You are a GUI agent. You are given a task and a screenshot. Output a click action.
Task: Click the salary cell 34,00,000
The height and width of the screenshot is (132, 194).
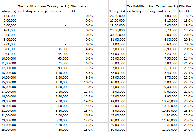[118, 54]
